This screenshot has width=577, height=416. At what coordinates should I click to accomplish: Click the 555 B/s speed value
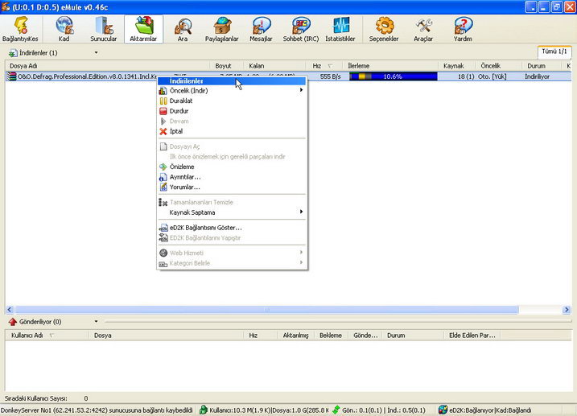331,76
